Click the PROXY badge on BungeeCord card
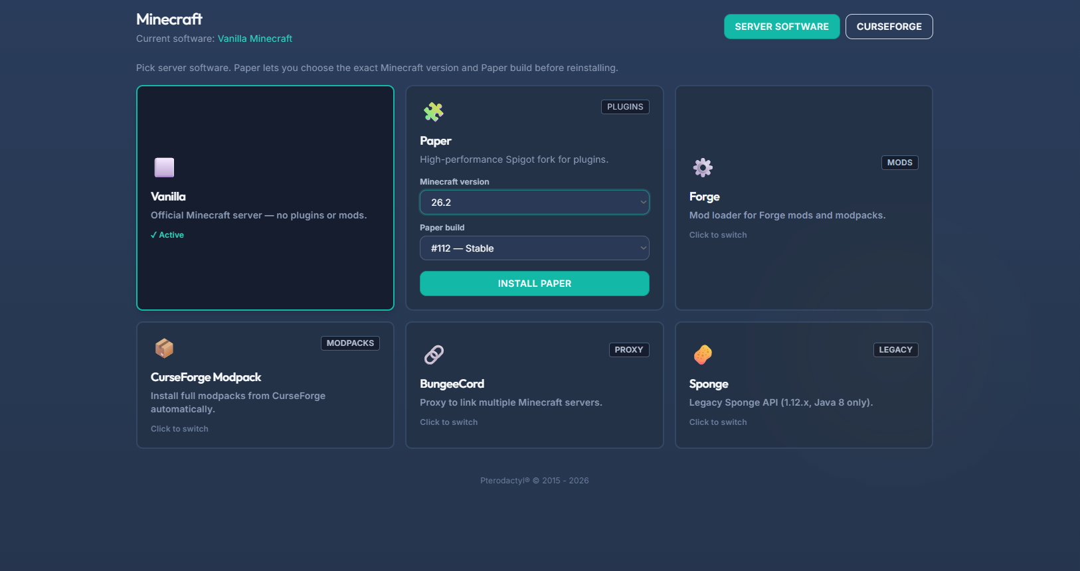 629,350
